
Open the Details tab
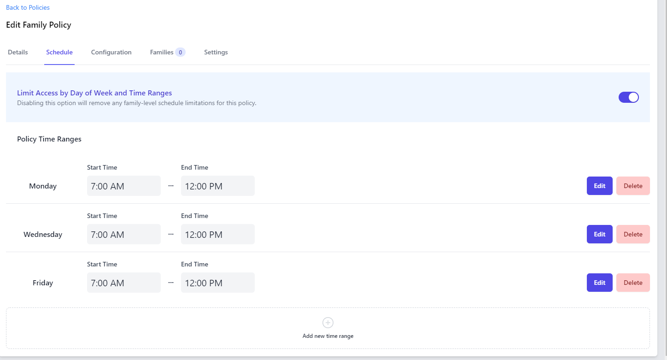[18, 52]
